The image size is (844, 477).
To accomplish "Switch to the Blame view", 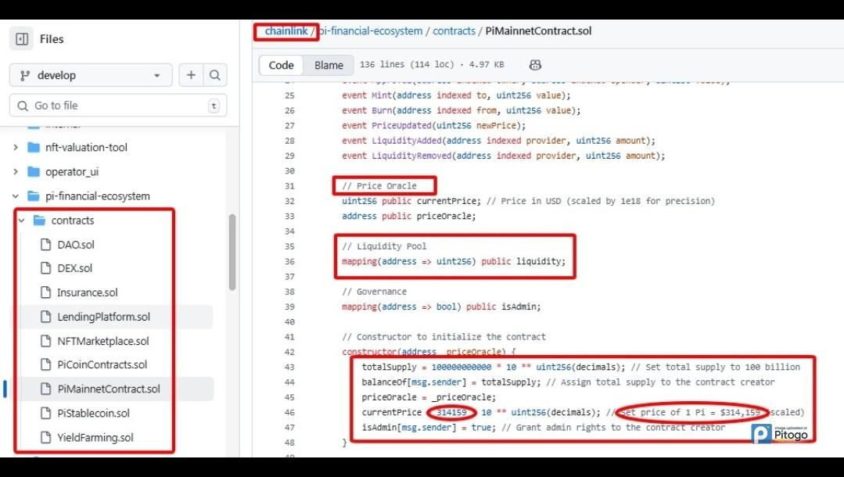I will 329,65.
